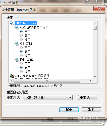Screen dimensions: 107x126
Task: Click the XAML 浏览器应用程序 setting icon
Action: point(17,27)
